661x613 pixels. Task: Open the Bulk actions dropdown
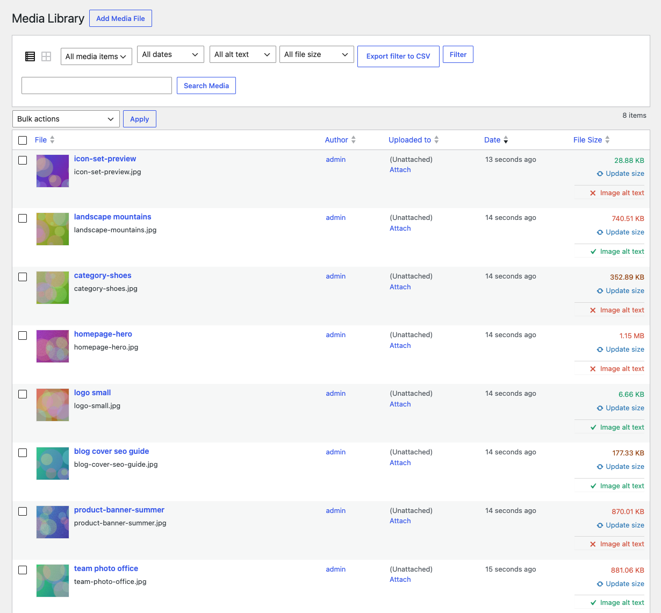(66, 119)
